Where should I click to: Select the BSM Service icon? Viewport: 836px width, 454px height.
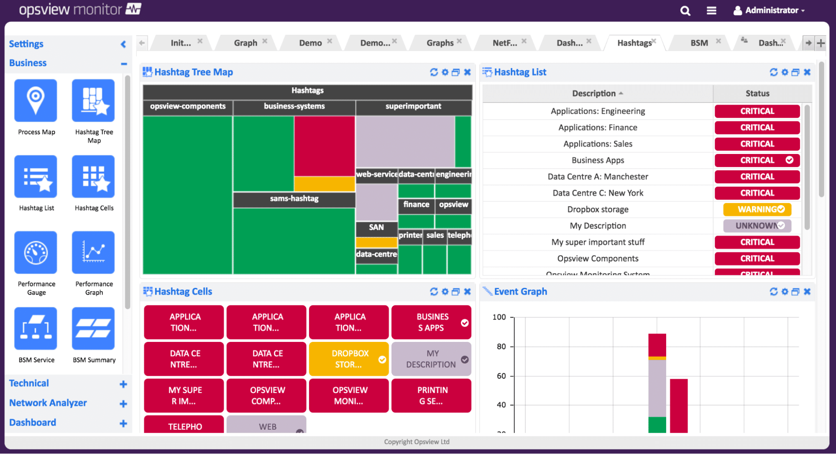pyautogui.click(x=36, y=328)
